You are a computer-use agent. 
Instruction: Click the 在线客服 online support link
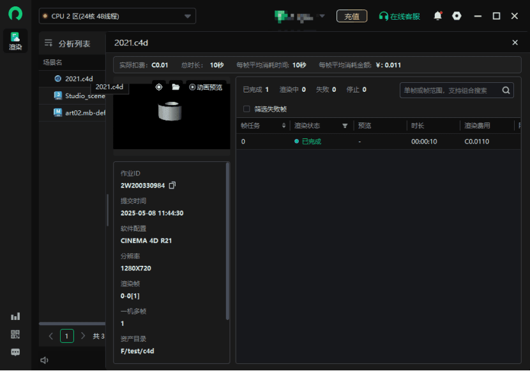point(400,16)
